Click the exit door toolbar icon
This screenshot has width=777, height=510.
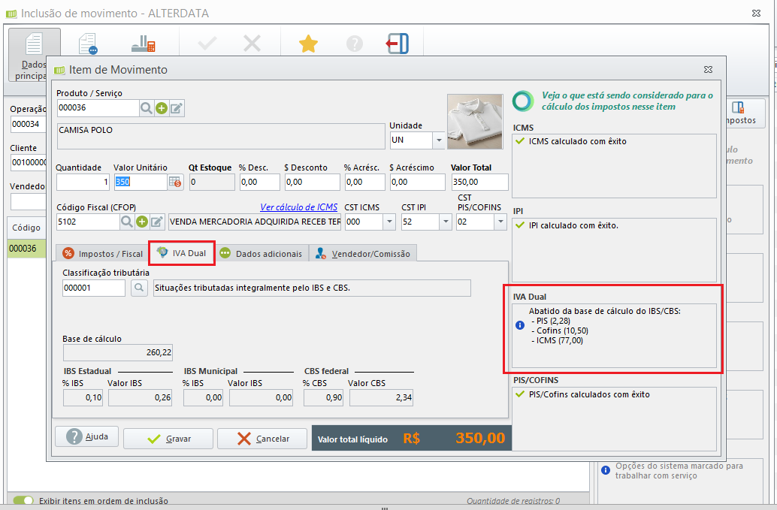pos(397,44)
